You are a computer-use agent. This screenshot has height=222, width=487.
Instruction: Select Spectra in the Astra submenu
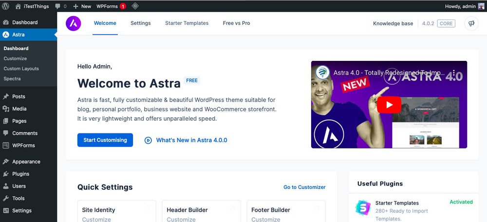pyautogui.click(x=12, y=79)
